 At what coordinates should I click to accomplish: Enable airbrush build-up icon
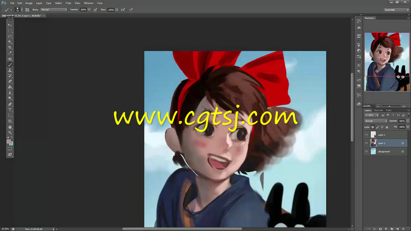pyautogui.click(x=123, y=10)
